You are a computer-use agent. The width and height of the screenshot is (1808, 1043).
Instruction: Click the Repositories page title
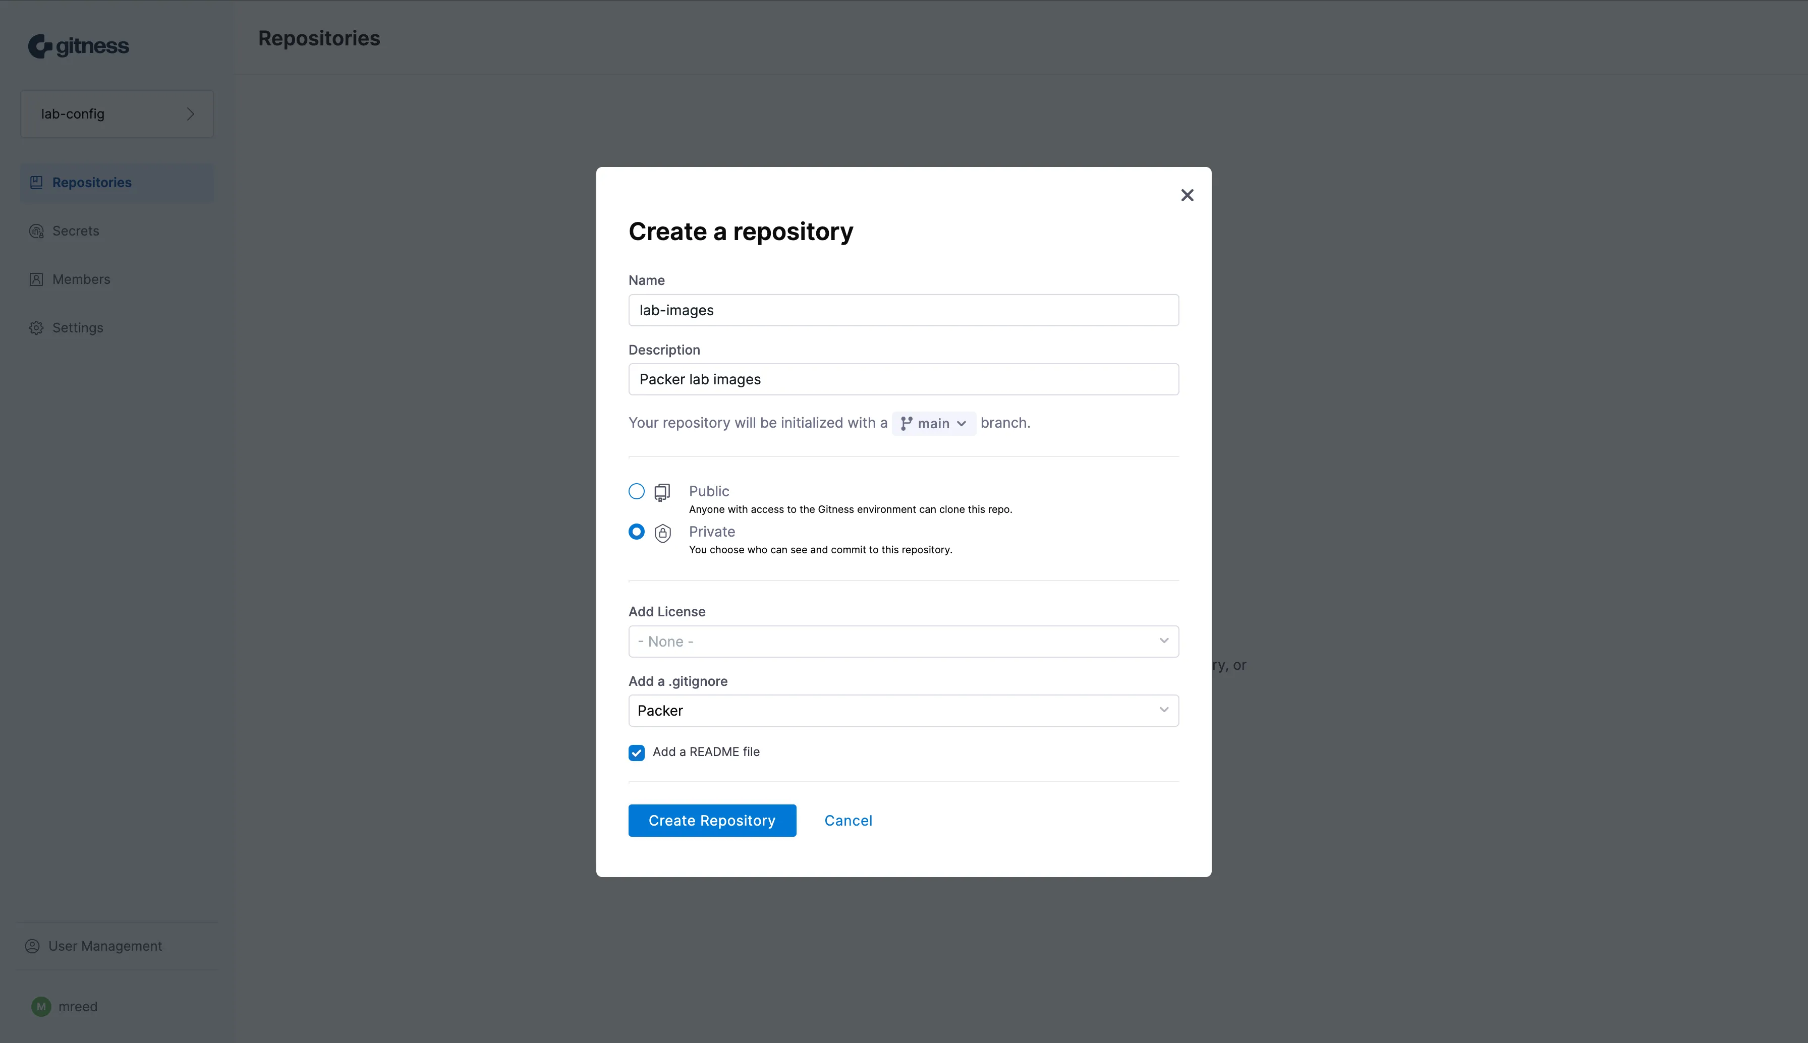(x=319, y=39)
